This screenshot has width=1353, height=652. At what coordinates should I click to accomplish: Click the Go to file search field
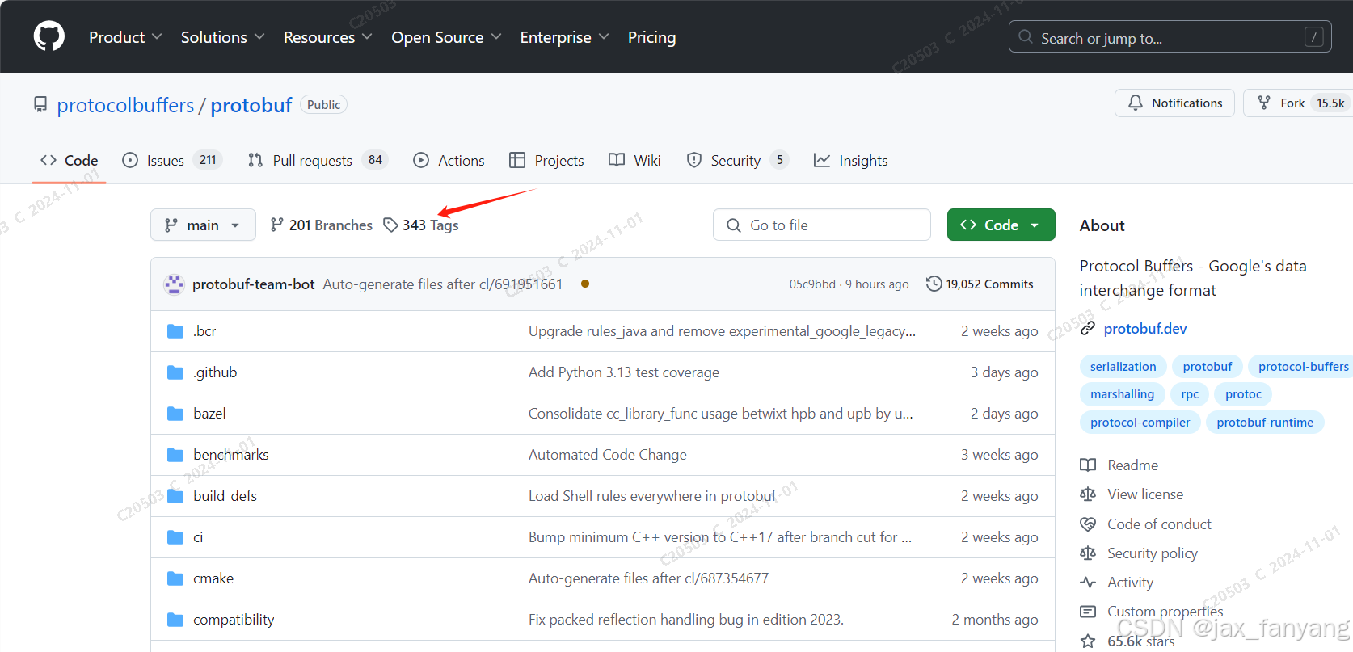[x=822, y=225]
